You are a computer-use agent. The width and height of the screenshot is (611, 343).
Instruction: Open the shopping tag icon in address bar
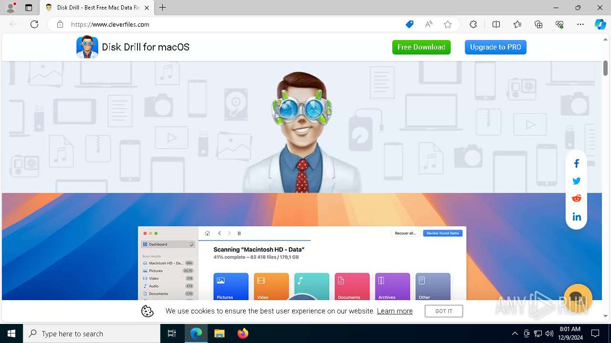coord(410,24)
